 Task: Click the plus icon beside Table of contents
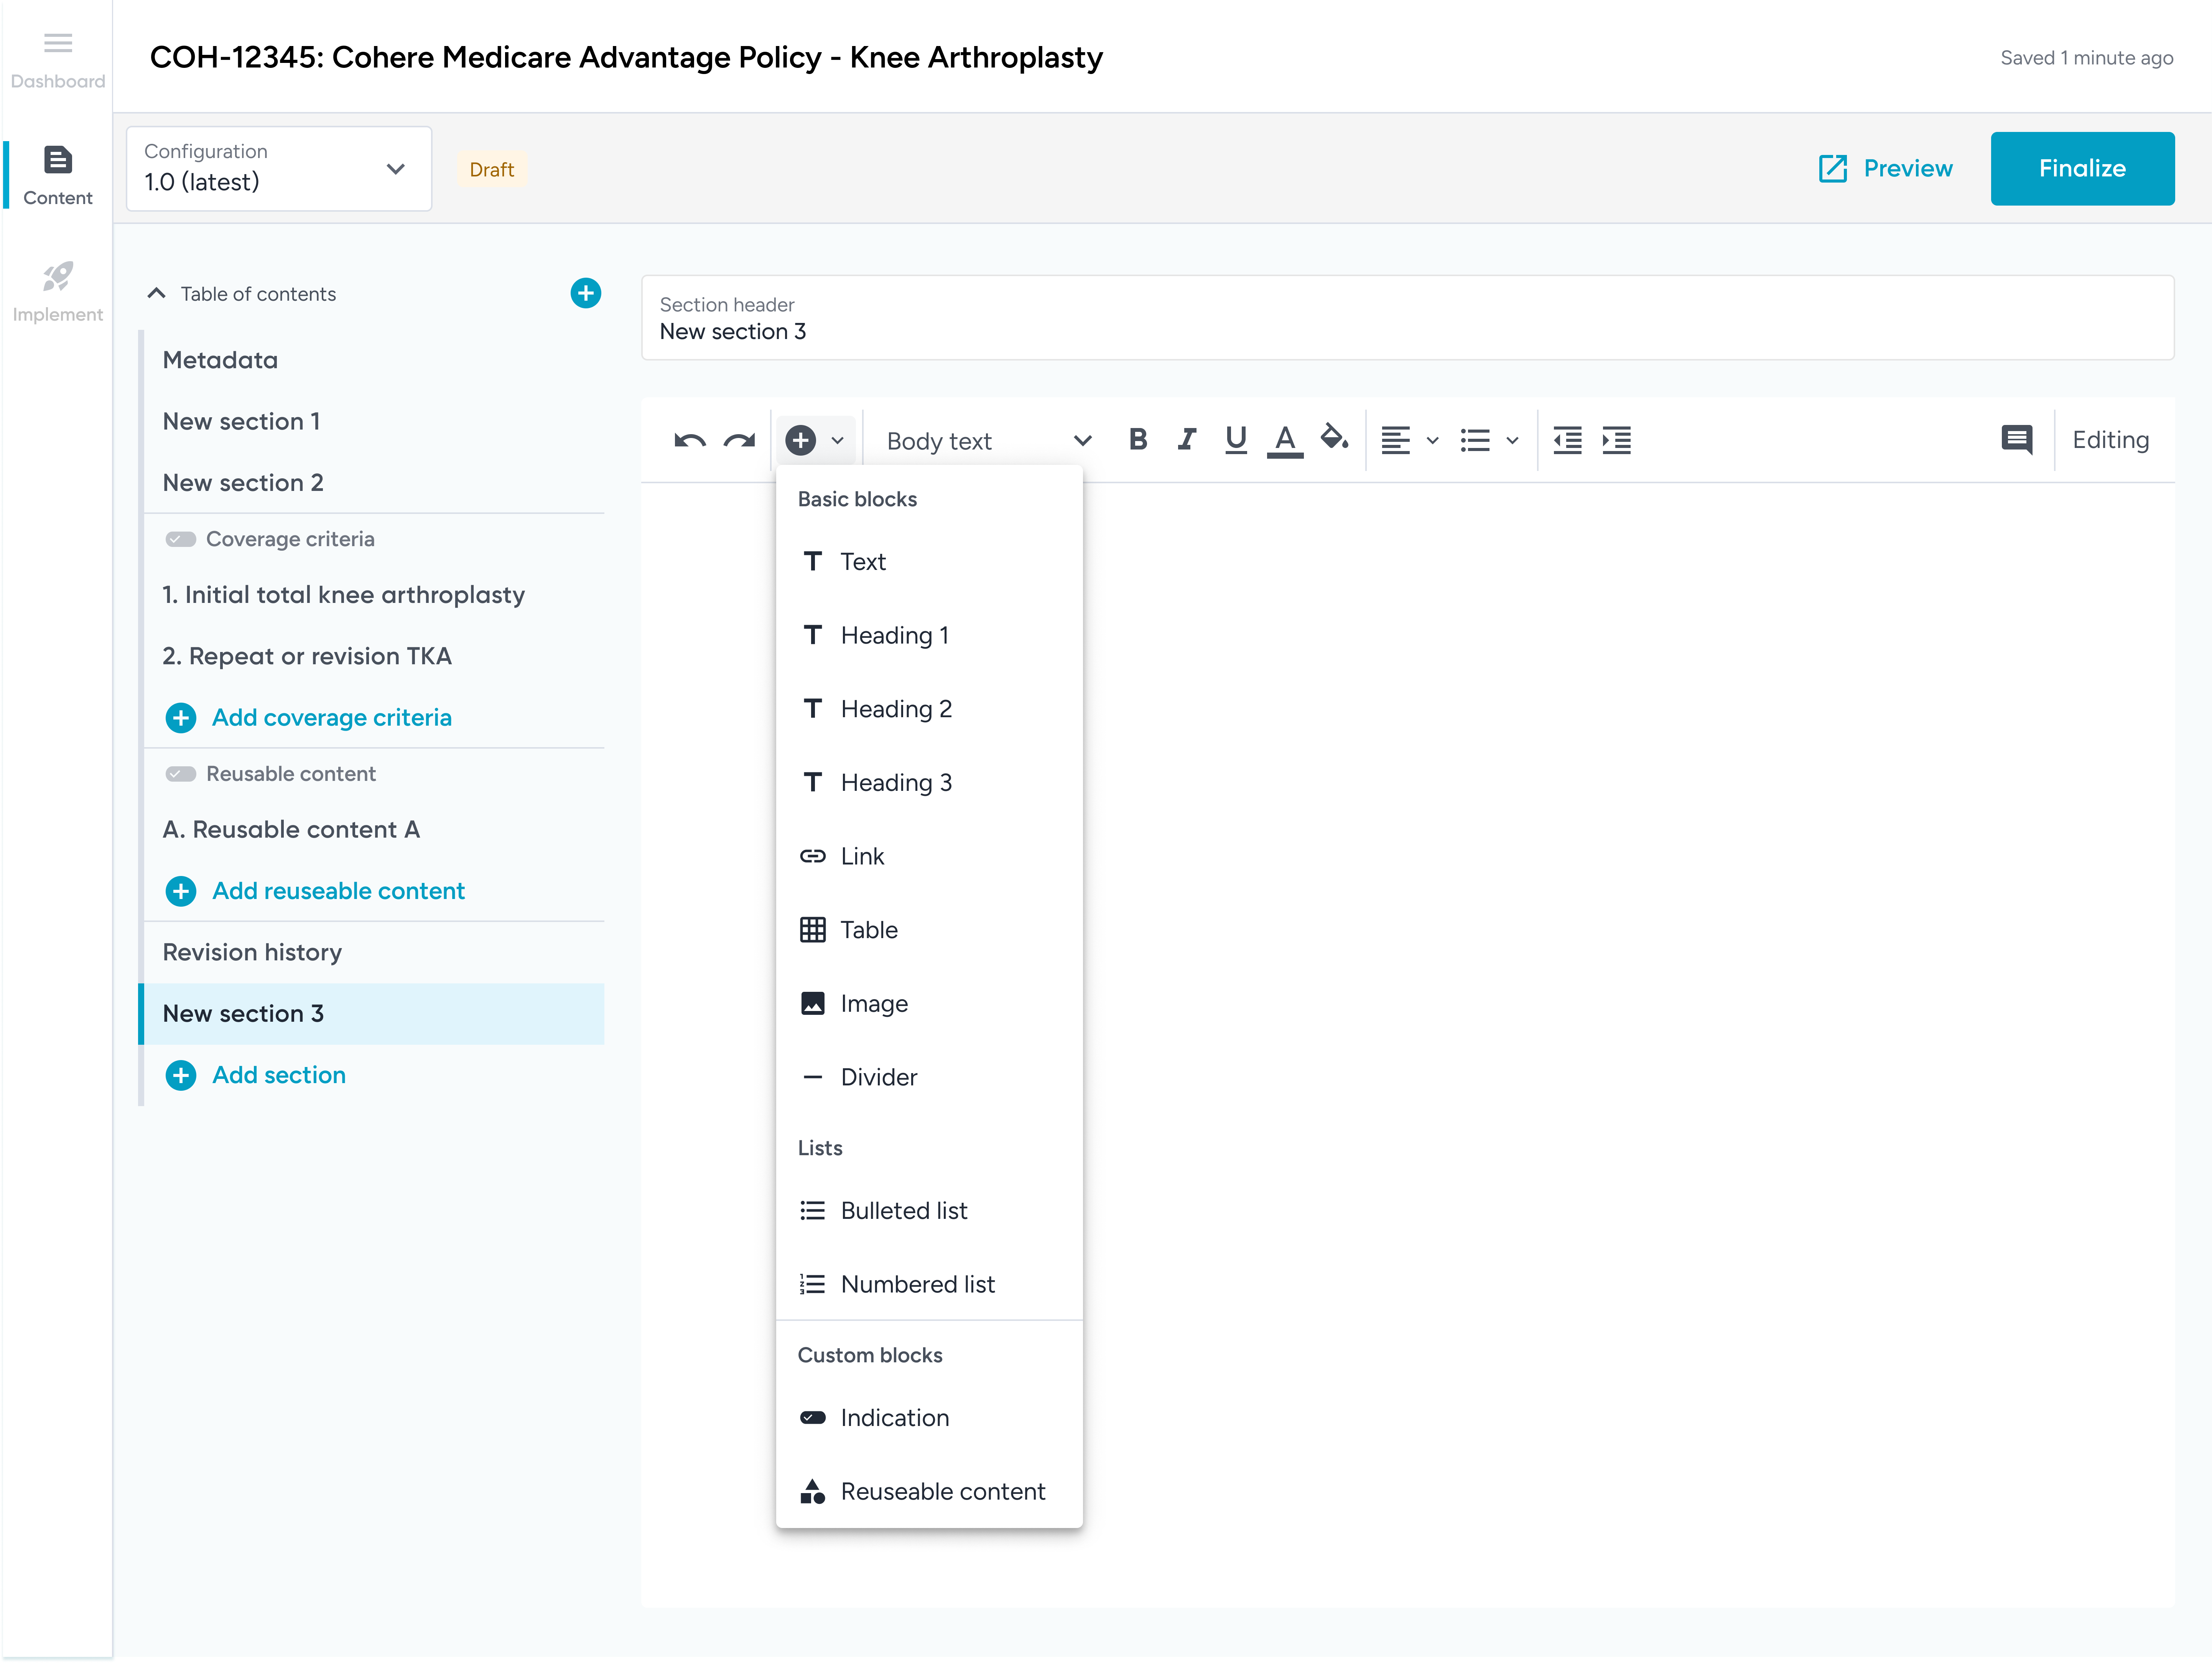coord(586,293)
